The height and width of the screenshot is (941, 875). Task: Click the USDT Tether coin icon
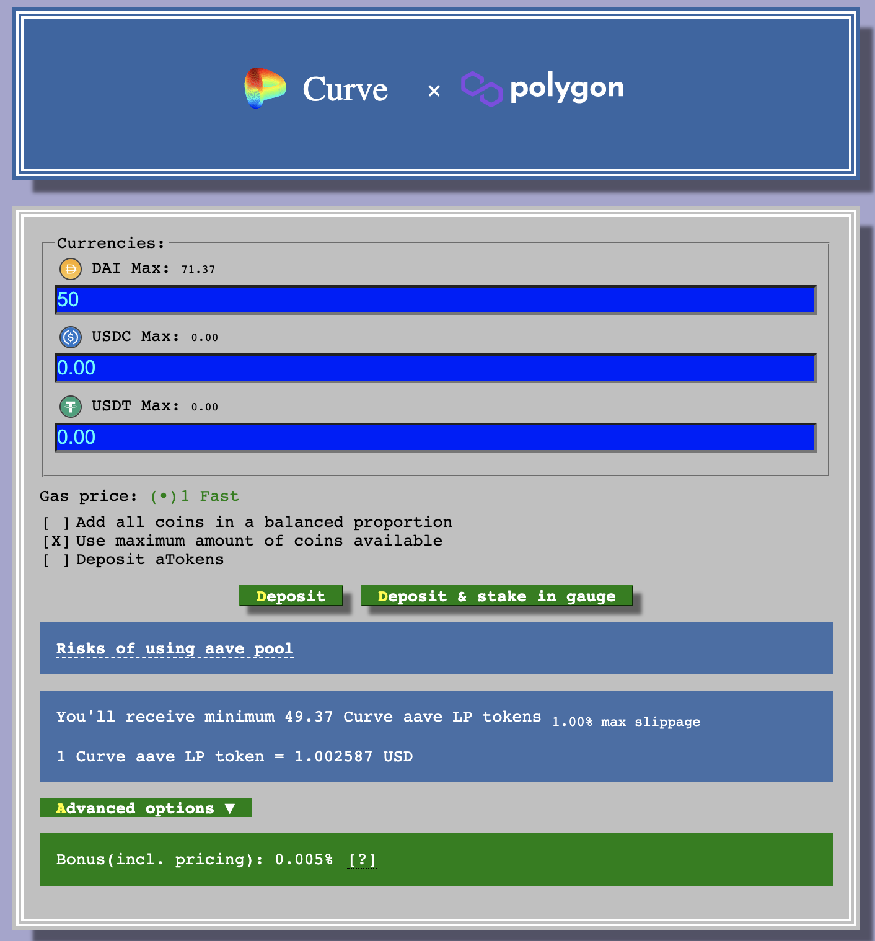click(71, 407)
